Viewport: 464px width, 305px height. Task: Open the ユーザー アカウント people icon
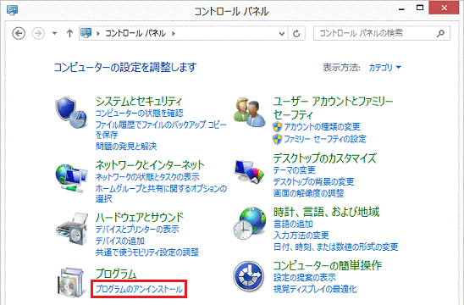coord(250,113)
